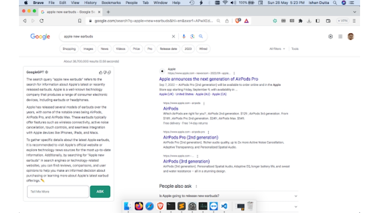Image resolution: width=379 pixels, height=213 pixels.
Task: Click the Wi-Fi icon in menu bar
Action: tap(225, 3)
